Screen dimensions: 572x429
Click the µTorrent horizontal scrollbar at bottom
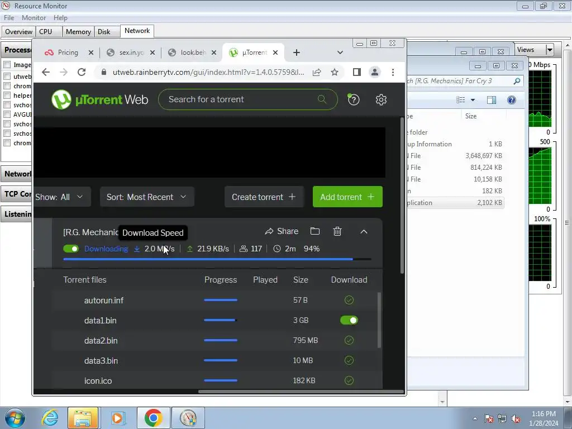[301, 392]
